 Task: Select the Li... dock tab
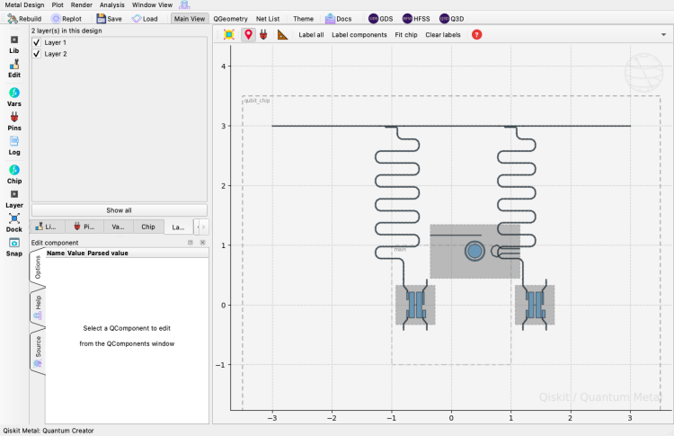pyautogui.click(x=46, y=227)
